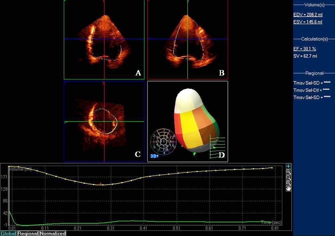Image resolution: width=335 pixels, height=236 pixels.
Task: Click the 0.41 time axis label
Action: click(x=143, y=228)
